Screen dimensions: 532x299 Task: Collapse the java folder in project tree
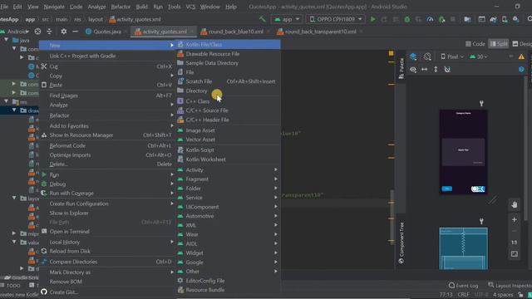tap(6, 40)
